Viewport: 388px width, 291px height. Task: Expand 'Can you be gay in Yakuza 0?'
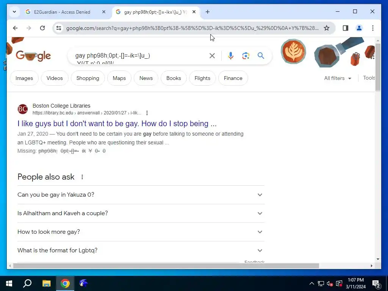pos(141,195)
